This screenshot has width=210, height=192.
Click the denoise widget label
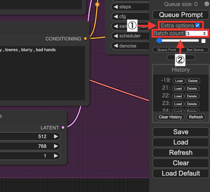click(x=128, y=46)
